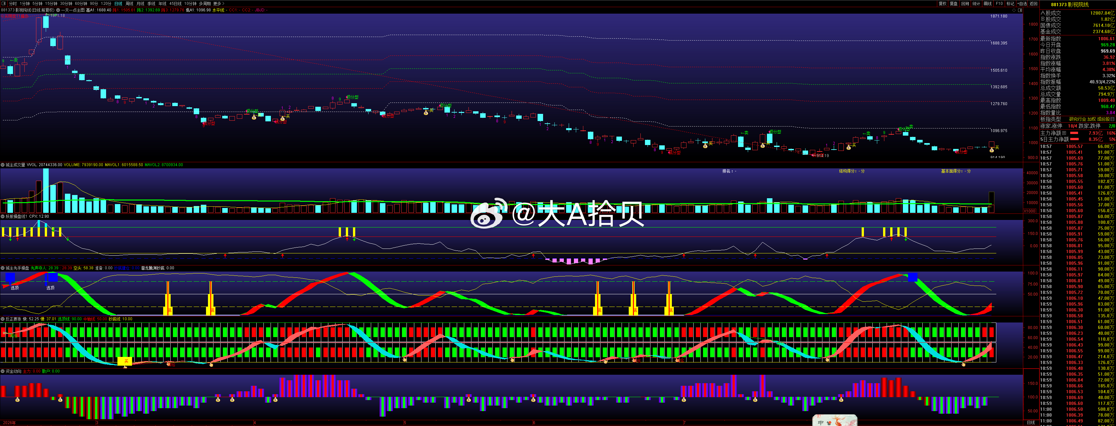
Task: Add to watchlist with +自选
Action: pyautogui.click(x=1022, y=4)
